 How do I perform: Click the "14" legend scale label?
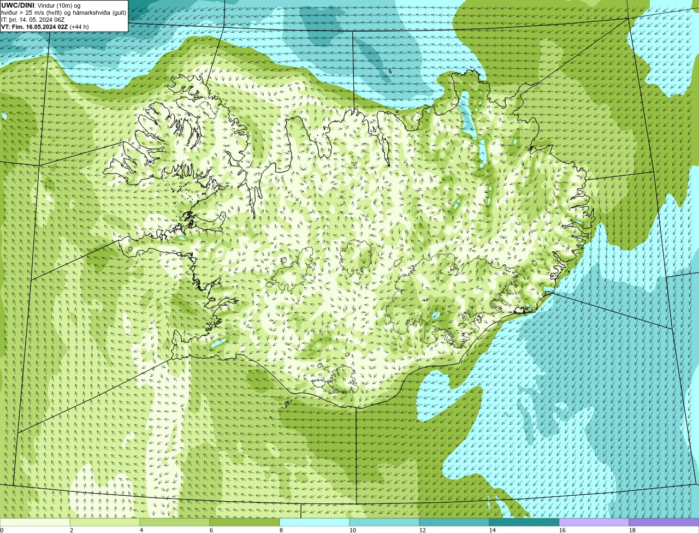pyautogui.click(x=493, y=530)
